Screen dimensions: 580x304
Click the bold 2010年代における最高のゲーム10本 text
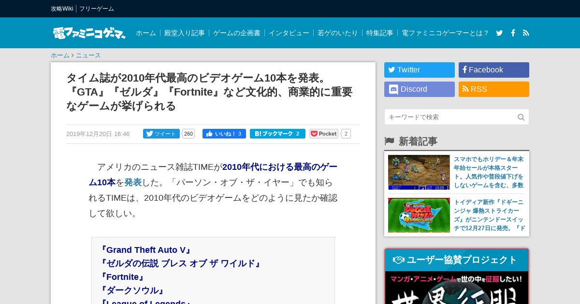click(x=213, y=175)
